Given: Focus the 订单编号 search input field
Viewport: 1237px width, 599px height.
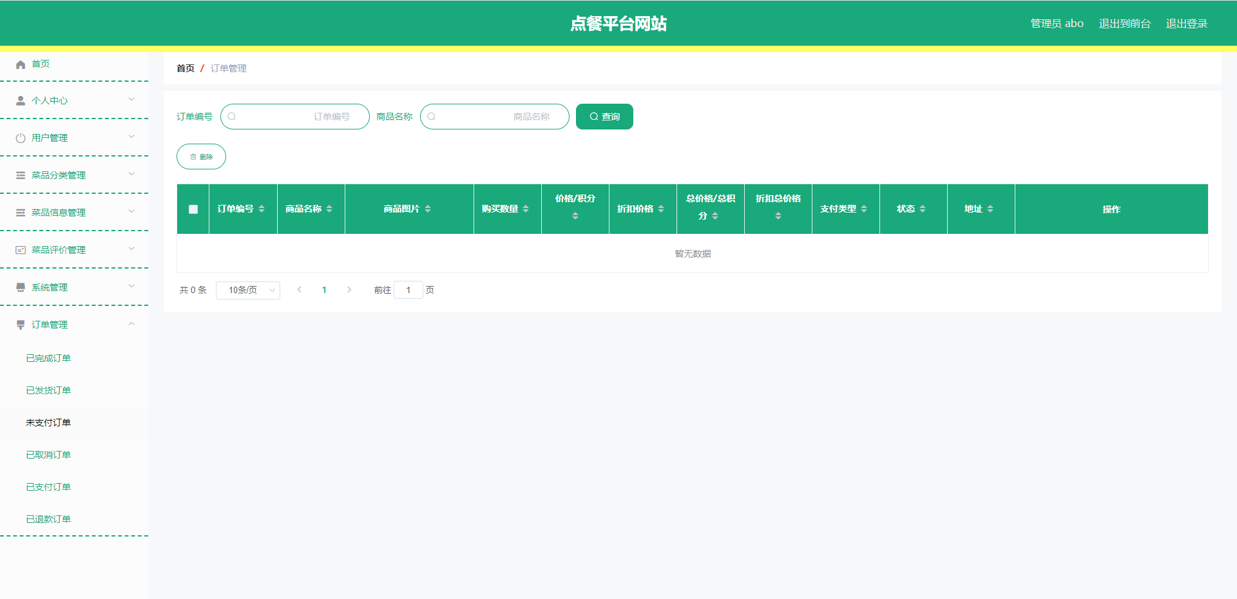Looking at the screenshot, I should click(x=295, y=117).
